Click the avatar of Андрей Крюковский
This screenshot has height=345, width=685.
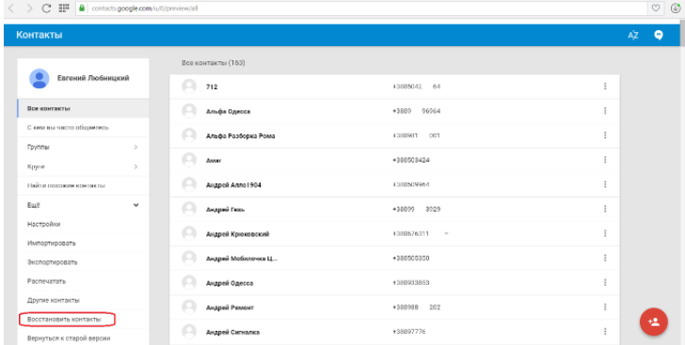(x=189, y=234)
